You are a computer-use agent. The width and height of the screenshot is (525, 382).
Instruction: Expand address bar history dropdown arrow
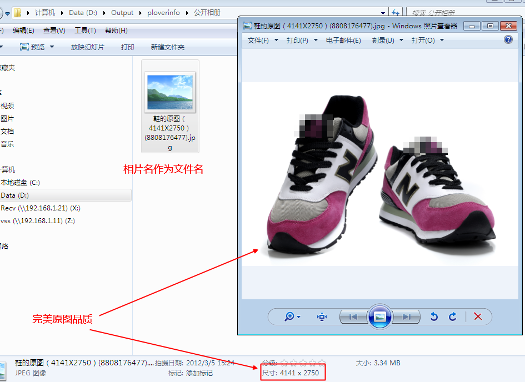[x=383, y=13]
